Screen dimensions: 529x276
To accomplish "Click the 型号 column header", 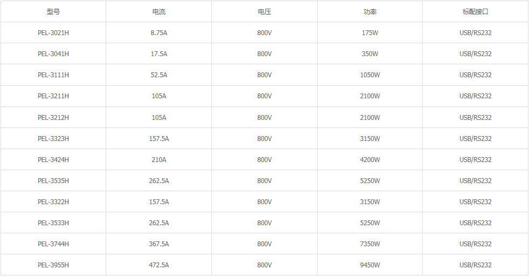I will coord(53,11).
